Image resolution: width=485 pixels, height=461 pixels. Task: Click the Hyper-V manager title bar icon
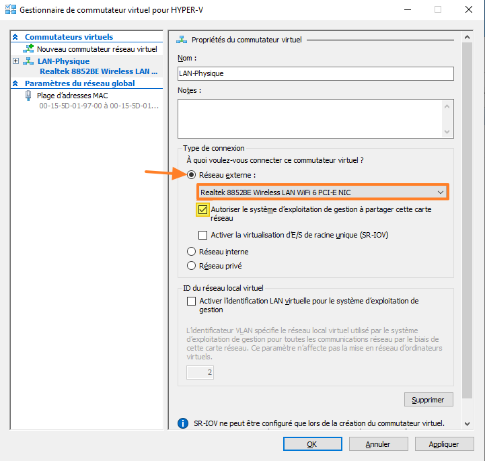[x=10, y=9]
